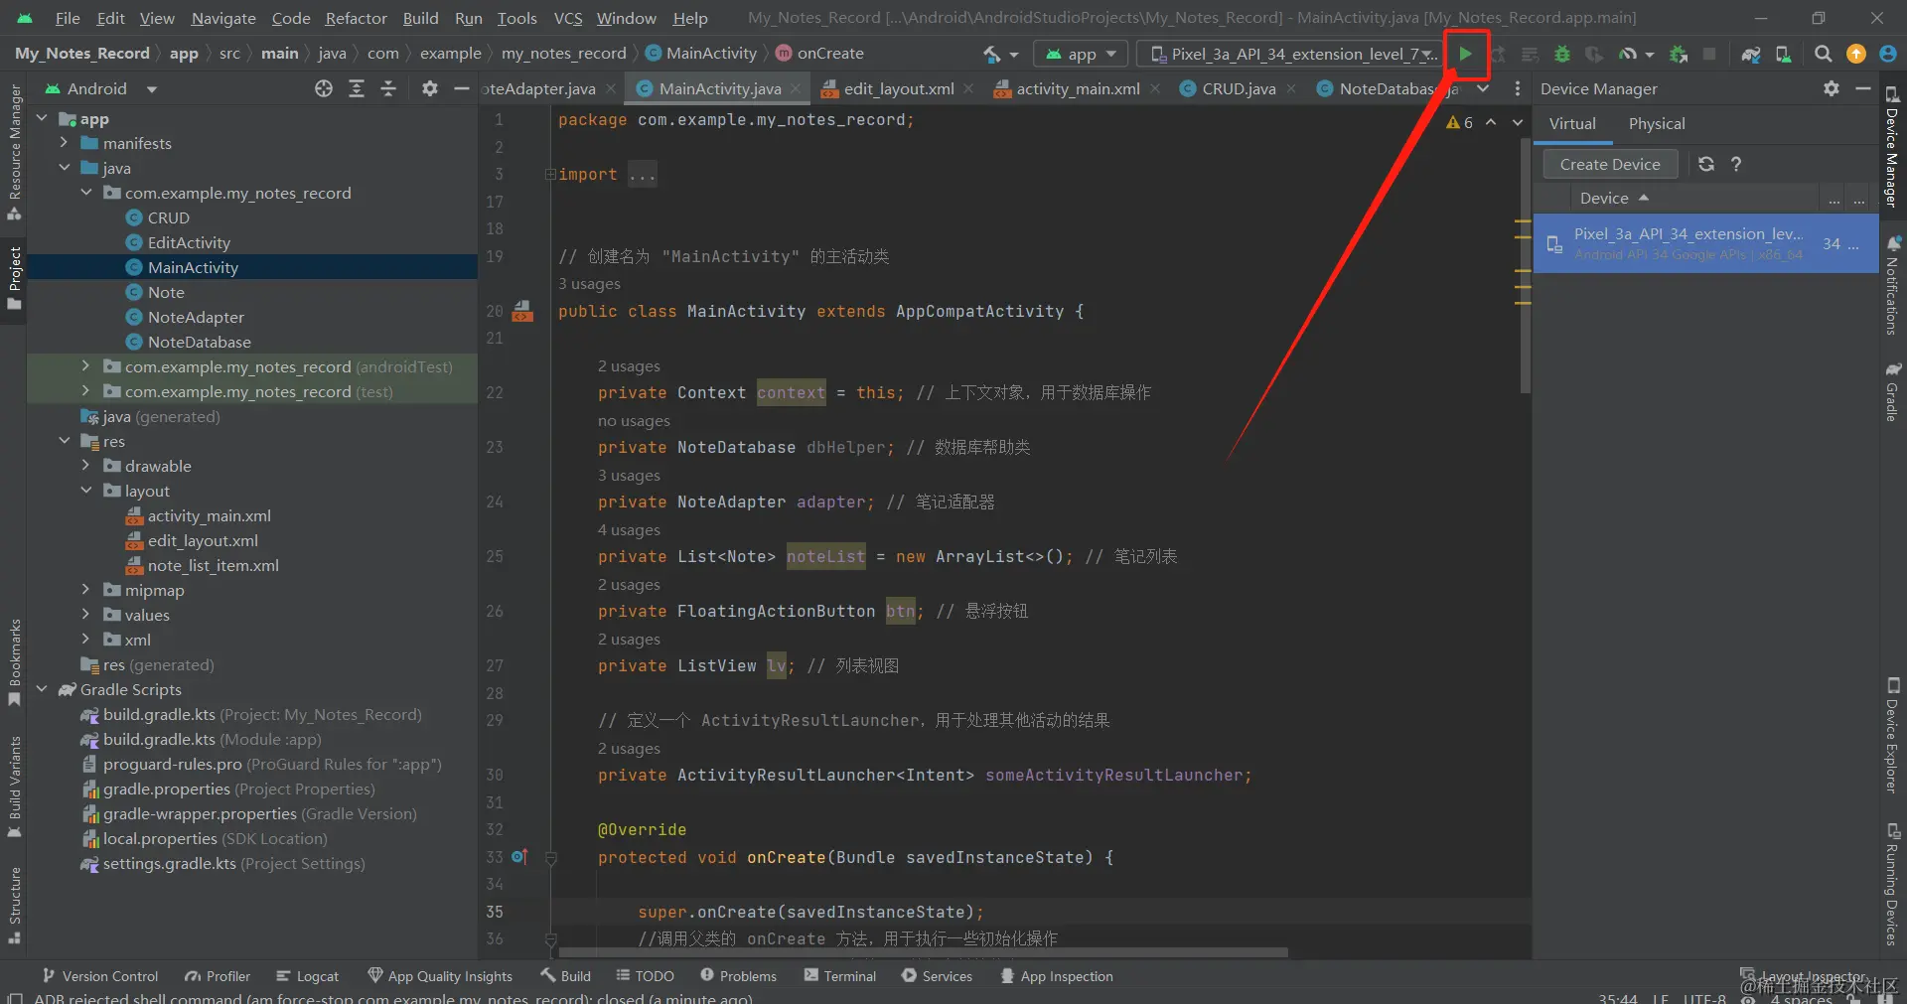Refresh the device list icon
1907x1004 pixels.
click(1706, 164)
